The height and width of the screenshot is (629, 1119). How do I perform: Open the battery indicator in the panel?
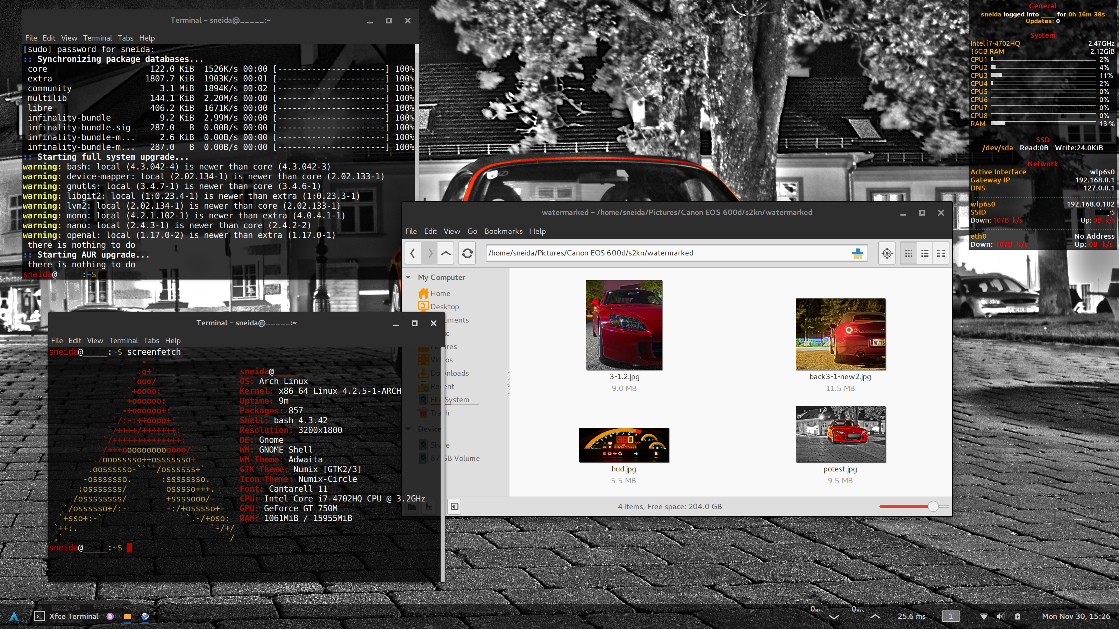pos(1017,616)
